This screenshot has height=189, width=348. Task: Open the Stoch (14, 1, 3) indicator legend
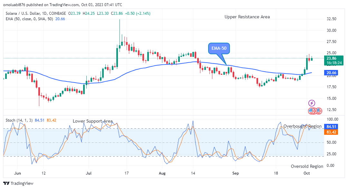point(19,120)
